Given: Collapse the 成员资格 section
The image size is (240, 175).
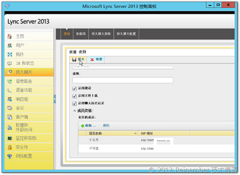Looking at the screenshot, I should click(75, 111).
